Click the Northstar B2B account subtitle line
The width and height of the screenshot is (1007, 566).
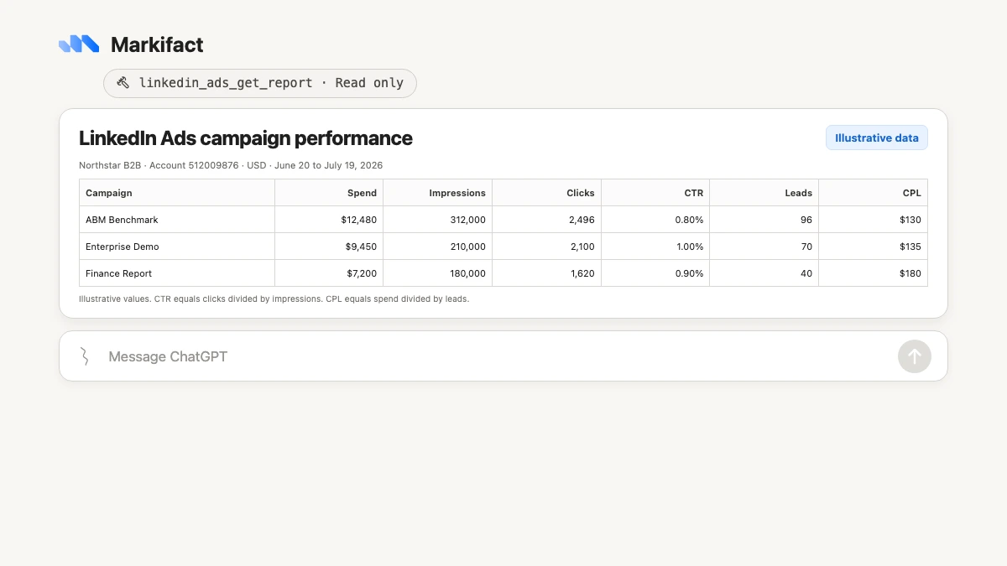click(231, 165)
